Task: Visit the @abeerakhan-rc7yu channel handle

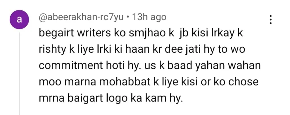Action: click(81, 18)
